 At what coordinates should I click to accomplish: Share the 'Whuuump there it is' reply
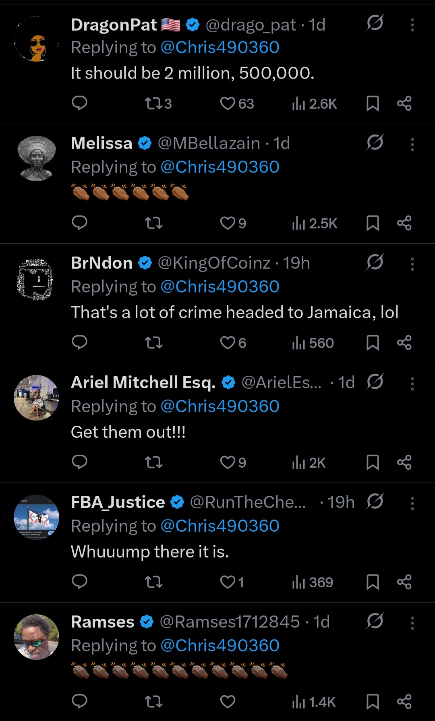click(x=404, y=582)
